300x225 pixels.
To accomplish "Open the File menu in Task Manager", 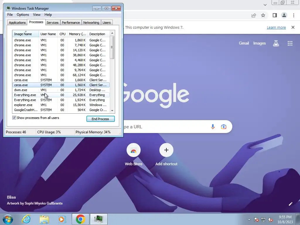I will (x=10, y=15).
